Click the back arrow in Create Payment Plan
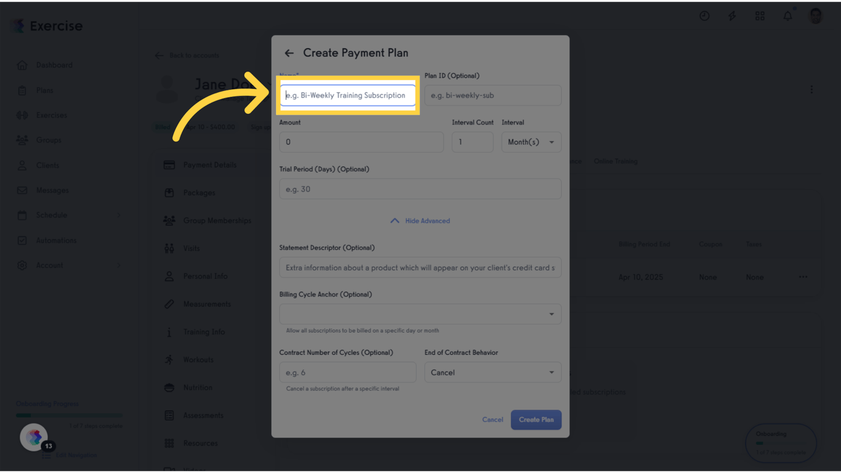Image resolution: width=841 pixels, height=473 pixels. pos(289,53)
